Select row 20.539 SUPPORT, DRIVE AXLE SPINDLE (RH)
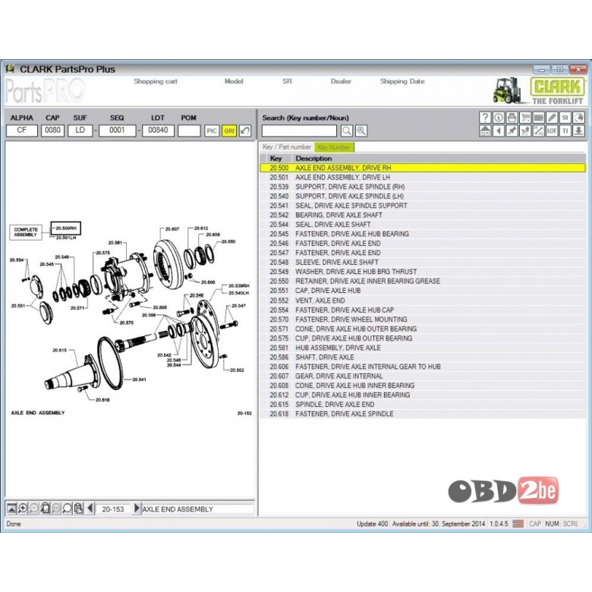 click(x=423, y=187)
